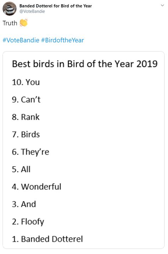This screenshot has width=168, height=254.
Task: Click list entry '4. Wonderful'
Action: pos(37,187)
